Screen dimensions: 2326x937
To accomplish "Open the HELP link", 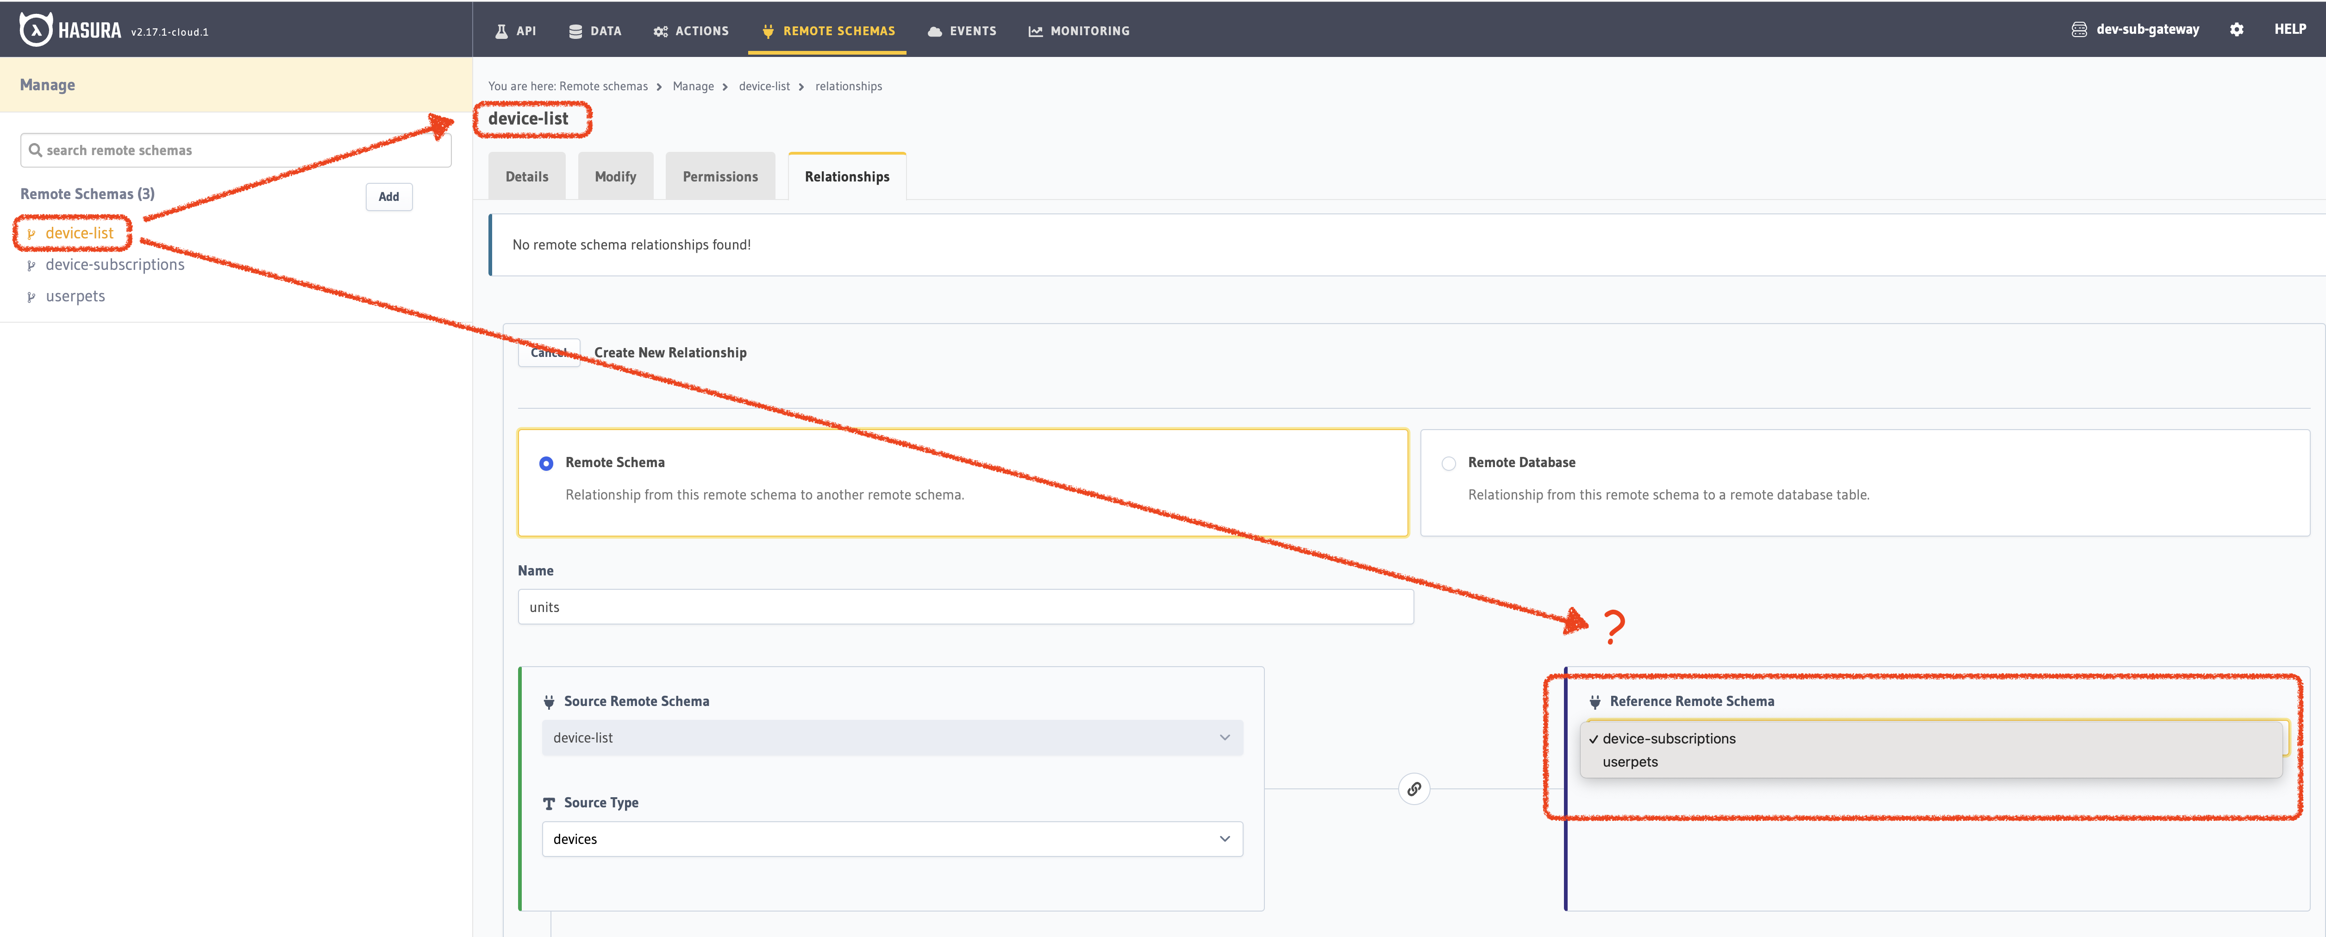I will (x=2290, y=29).
